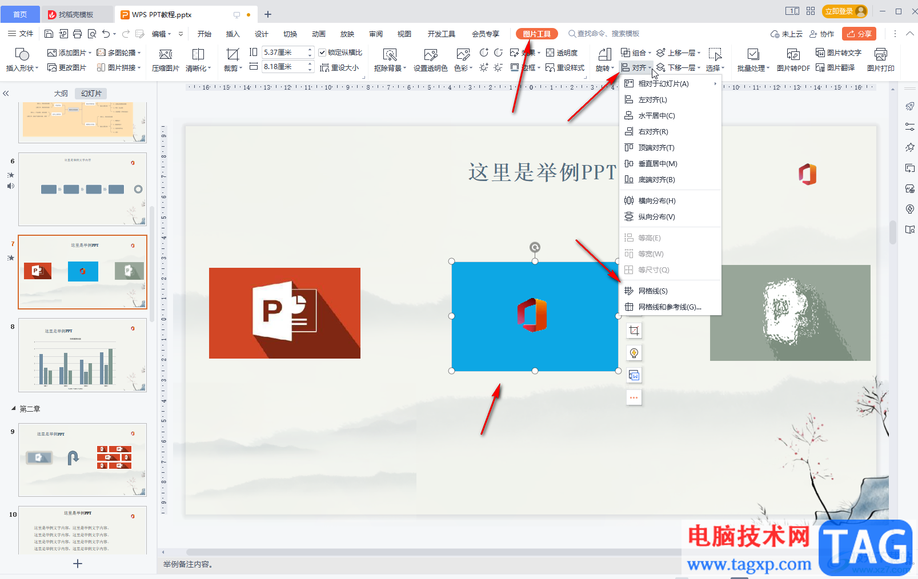Toggle 网格线(S) gridlines menu option
Viewport: 918px width, 579px height.
coord(671,291)
